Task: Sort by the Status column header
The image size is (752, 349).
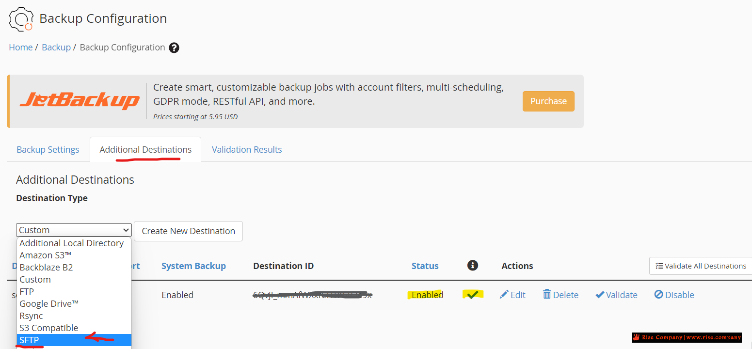Action: pyautogui.click(x=425, y=266)
